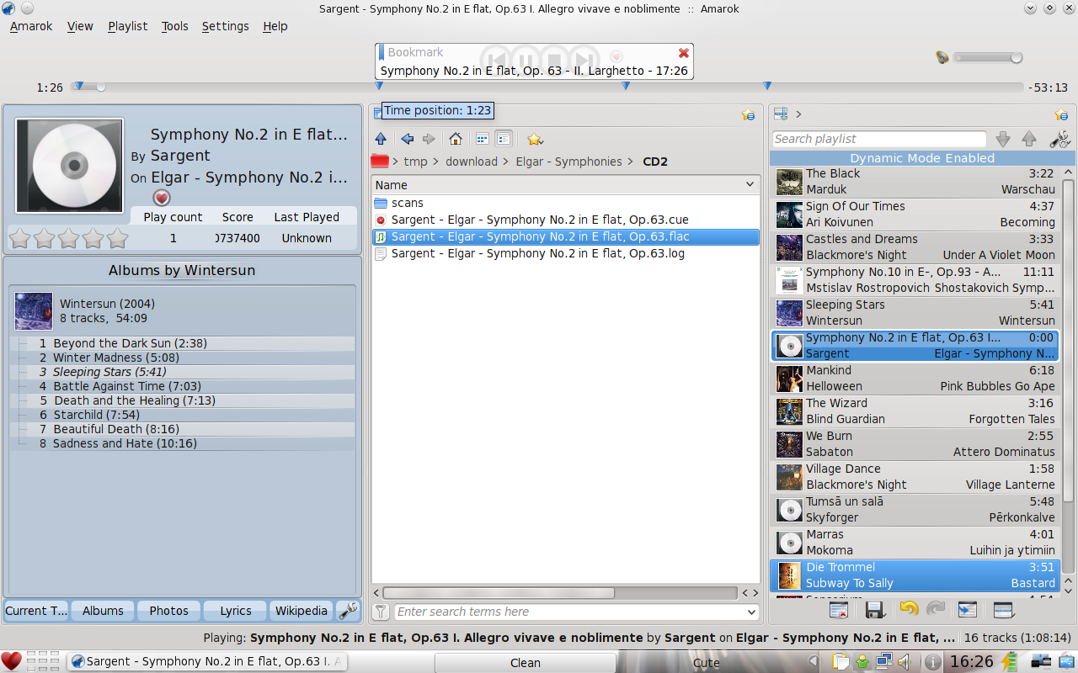Set the current track star rating
The image size is (1078, 673).
[x=68, y=239]
